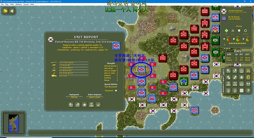This screenshot has width=254, height=138.
Task: Select the unit at Kwangju
Action: point(141,69)
